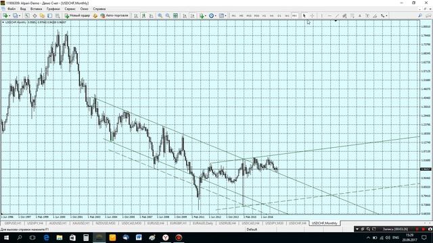The image size is (433, 243).
Task: Open the Navigator panel icon
Action: 42,16
